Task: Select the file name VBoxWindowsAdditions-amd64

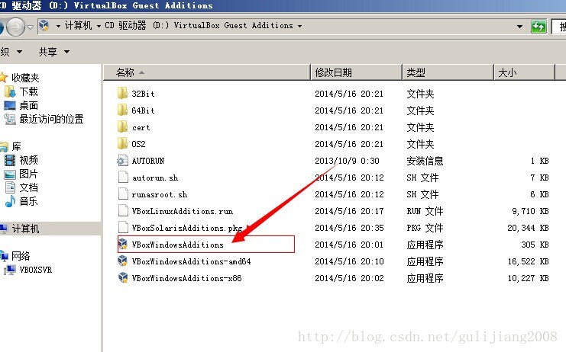Action: click(191, 261)
